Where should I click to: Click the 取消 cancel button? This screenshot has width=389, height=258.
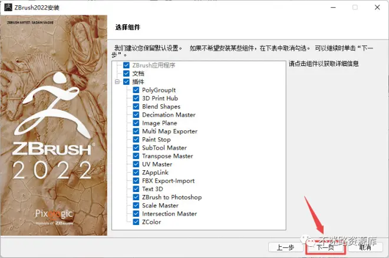[x=365, y=247]
